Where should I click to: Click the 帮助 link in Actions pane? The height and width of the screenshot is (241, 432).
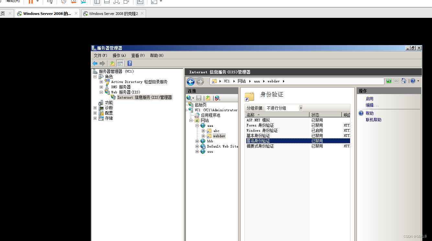[369, 113]
